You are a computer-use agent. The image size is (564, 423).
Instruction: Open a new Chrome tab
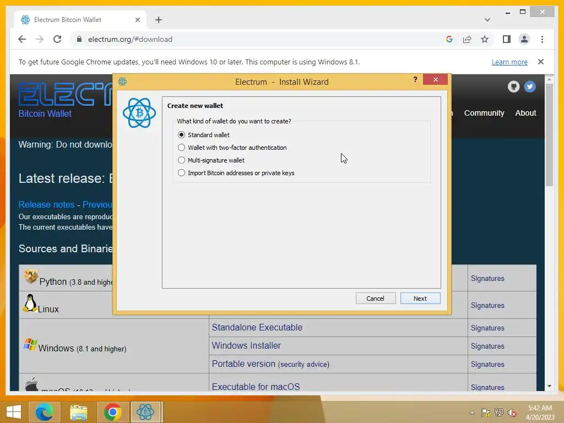(159, 20)
